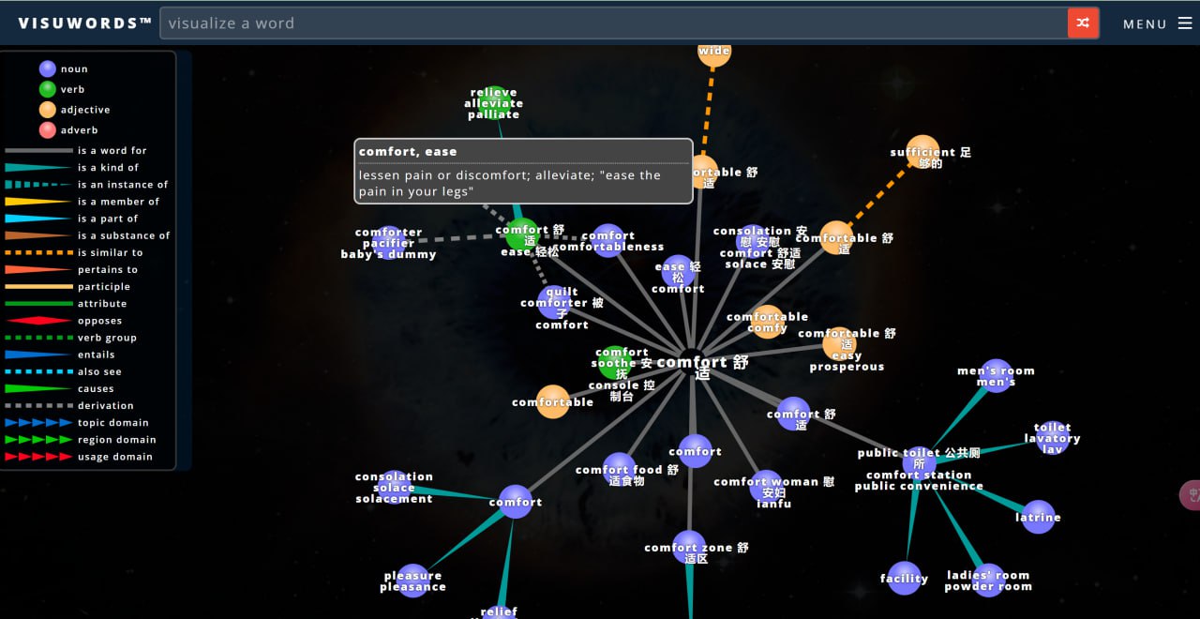Select the 'comfort woman' noun node
The image size is (1200, 619).
click(x=766, y=487)
